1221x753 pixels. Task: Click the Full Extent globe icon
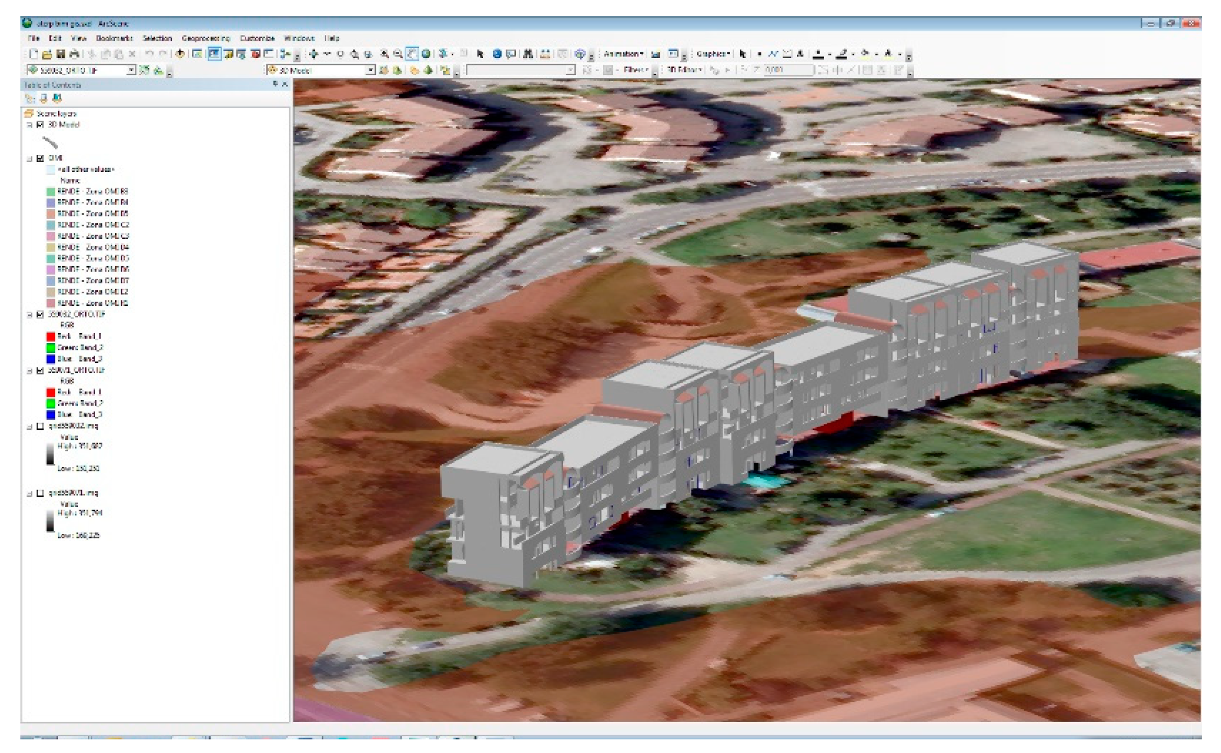click(x=426, y=54)
